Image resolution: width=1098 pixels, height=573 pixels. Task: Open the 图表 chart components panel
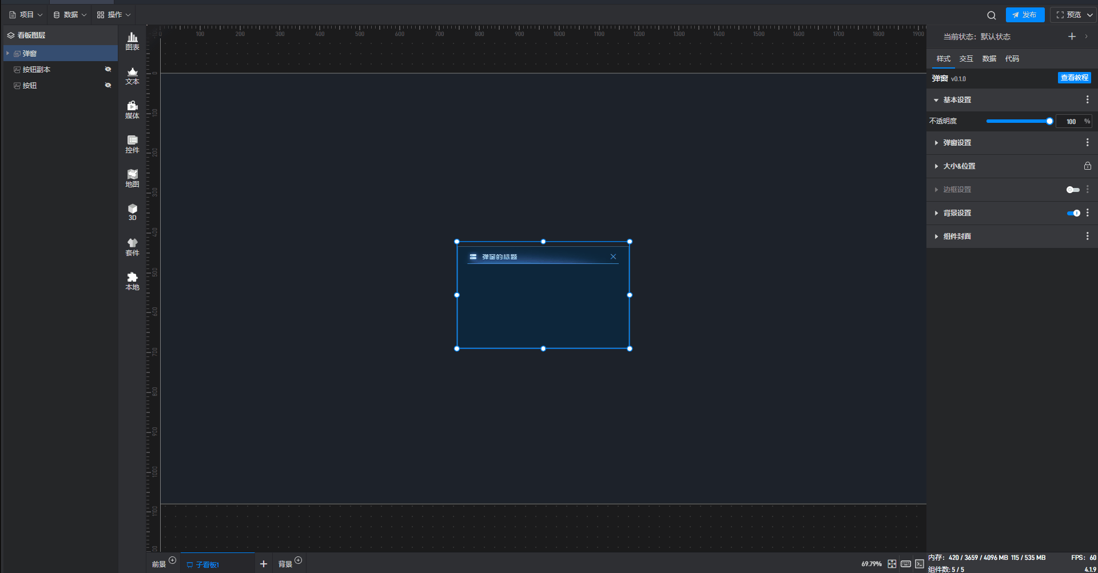[x=132, y=41]
